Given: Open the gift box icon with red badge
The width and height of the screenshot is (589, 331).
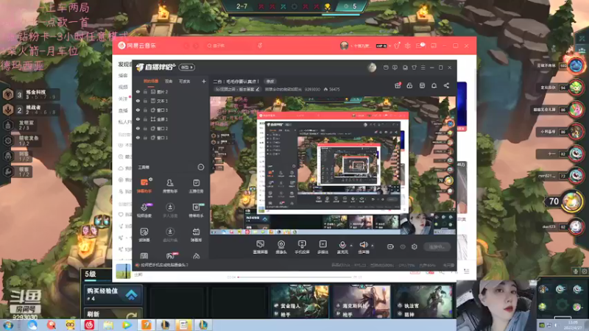Looking at the screenshot, I should 398,85.
